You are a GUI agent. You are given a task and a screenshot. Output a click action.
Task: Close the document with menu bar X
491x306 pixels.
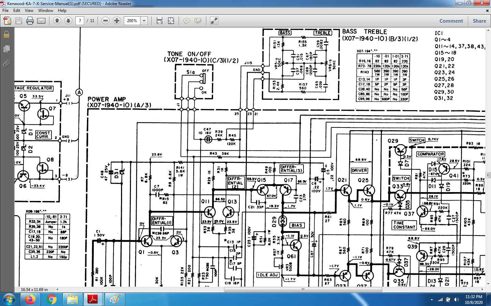487,11
